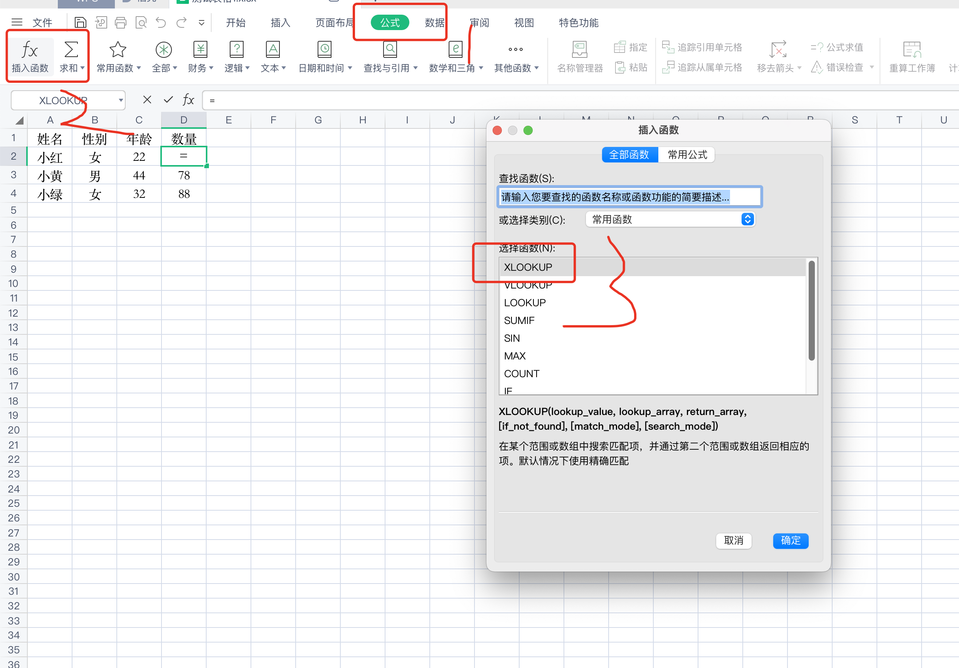Click the Select All triangle corner

(x=19, y=121)
